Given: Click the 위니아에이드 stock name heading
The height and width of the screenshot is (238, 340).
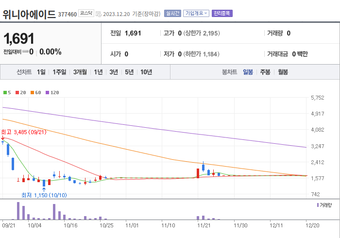Looking at the screenshot, I should (29, 14).
